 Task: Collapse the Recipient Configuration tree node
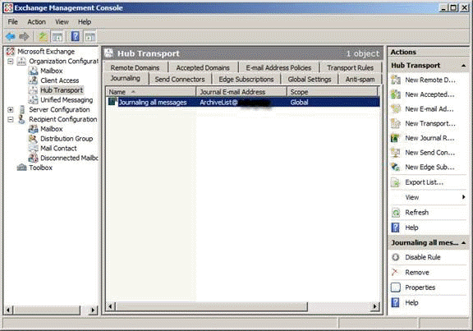pyautogui.click(x=11, y=119)
